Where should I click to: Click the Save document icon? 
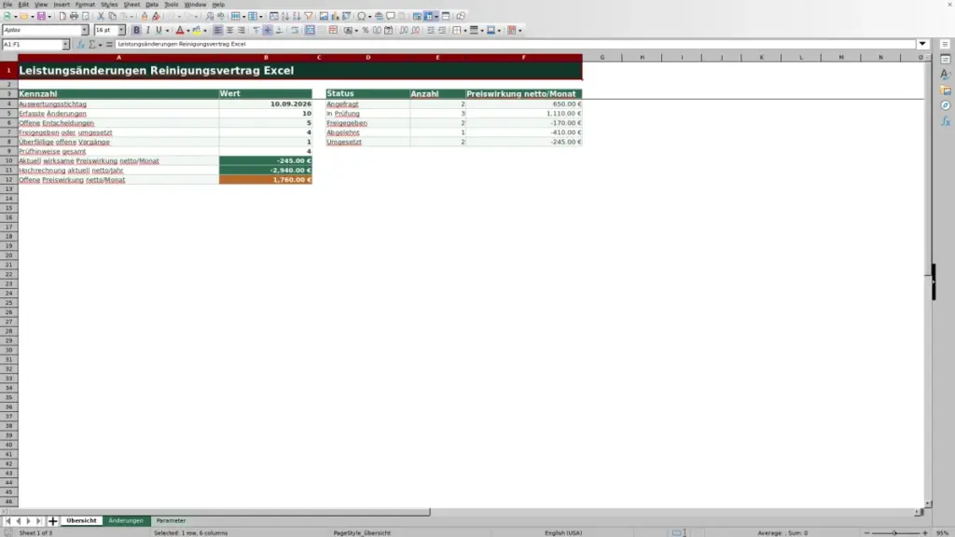click(x=41, y=17)
